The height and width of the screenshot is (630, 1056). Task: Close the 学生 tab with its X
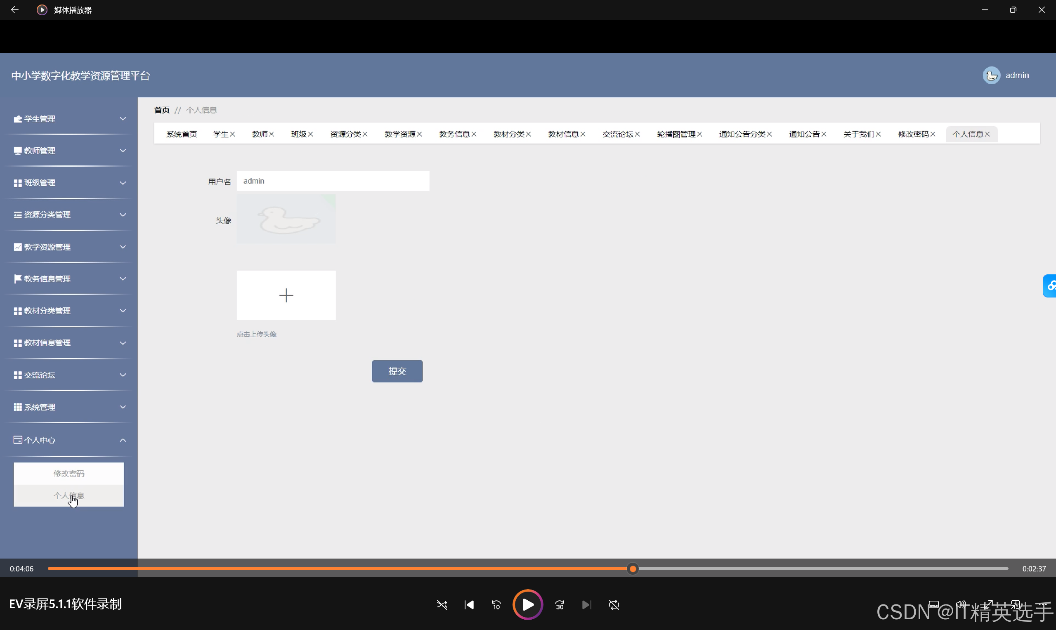pos(232,134)
